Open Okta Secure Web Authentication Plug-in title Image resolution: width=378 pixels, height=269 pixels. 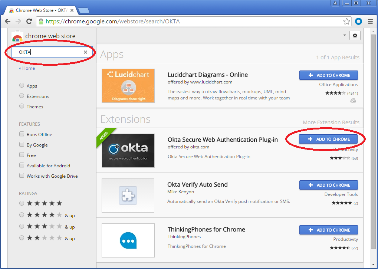223,140
